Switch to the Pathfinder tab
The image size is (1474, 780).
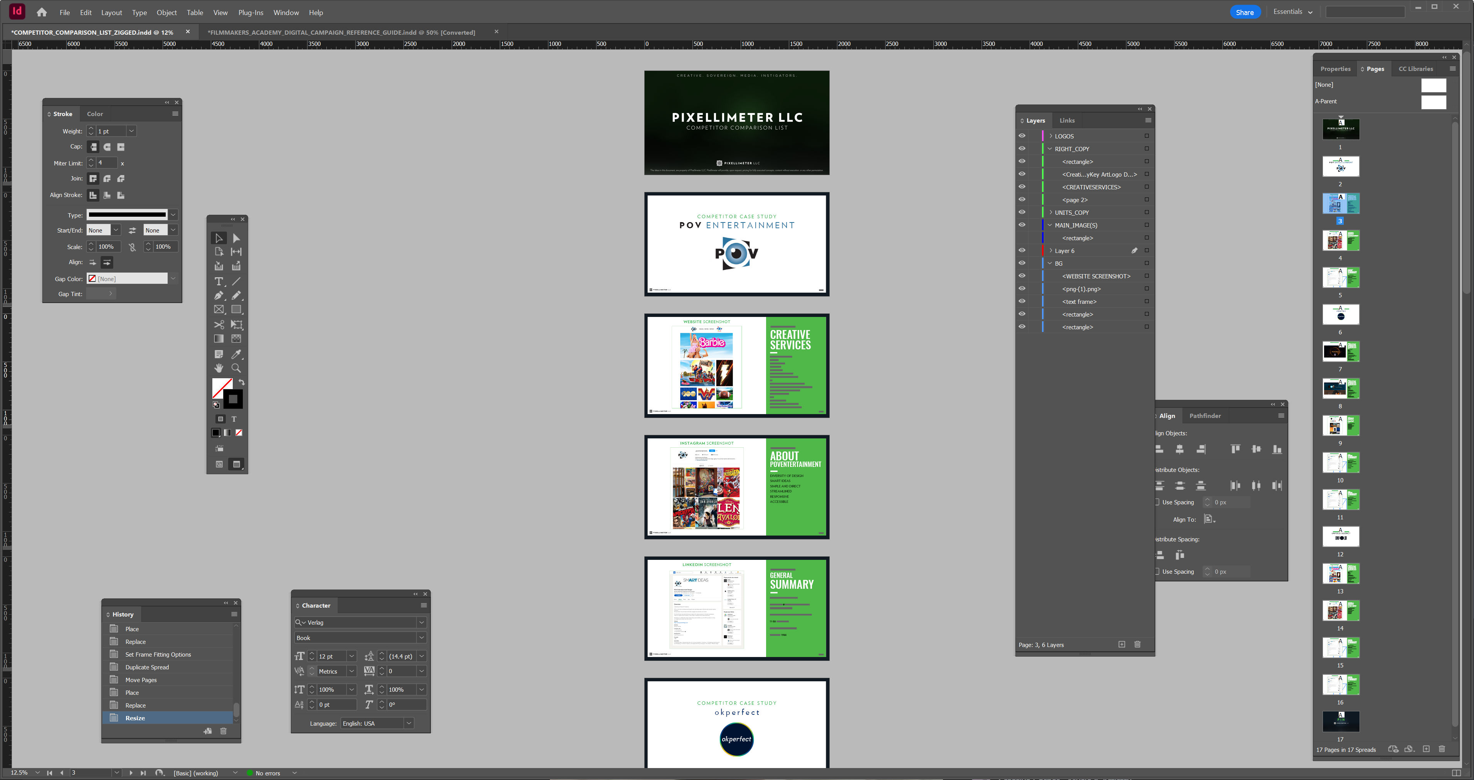pyautogui.click(x=1205, y=416)
